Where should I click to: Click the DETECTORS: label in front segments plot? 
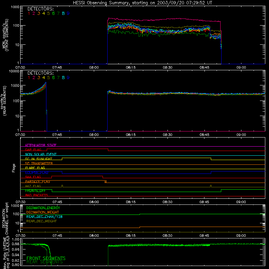coord(40,9)
